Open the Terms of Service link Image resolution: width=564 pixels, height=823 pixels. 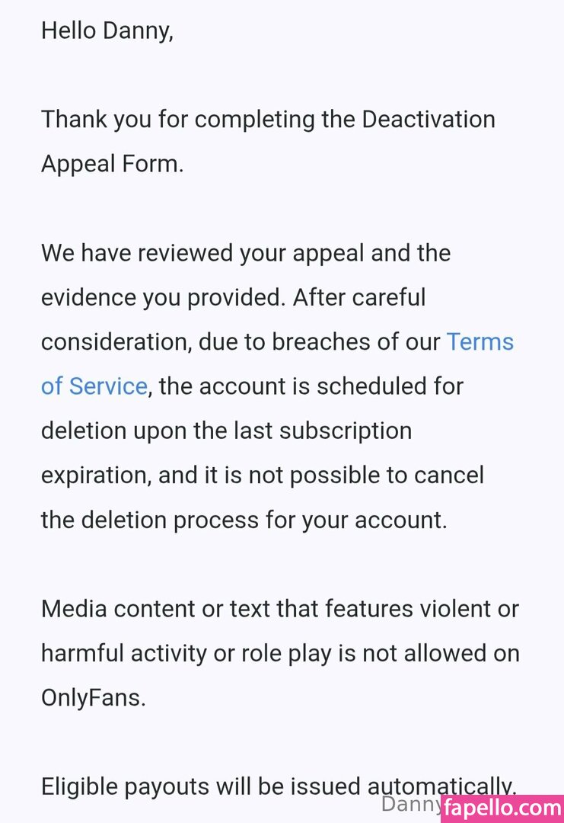pyautogui.click(x=480, y=342)
